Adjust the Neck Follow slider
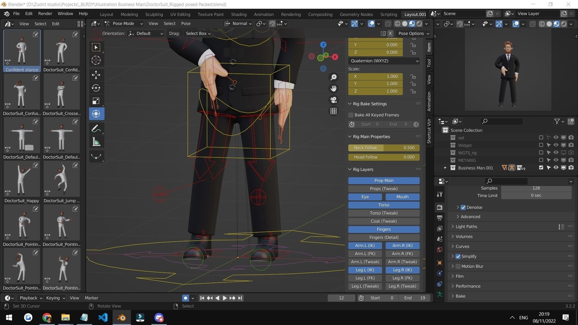This screenshot has width=578, height=325. click(x=384, y=148)
